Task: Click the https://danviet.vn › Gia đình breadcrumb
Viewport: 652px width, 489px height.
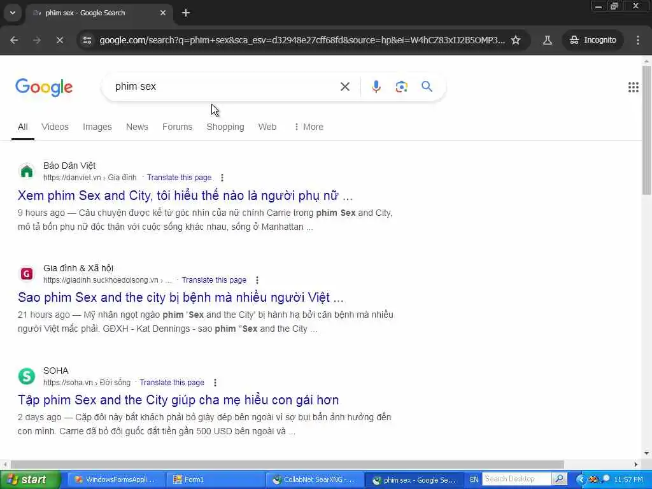Action: click(90, 178)
